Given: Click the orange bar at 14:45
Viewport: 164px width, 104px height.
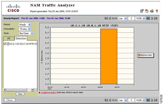Looking at the screenshot, I should [x=109, y=56].
